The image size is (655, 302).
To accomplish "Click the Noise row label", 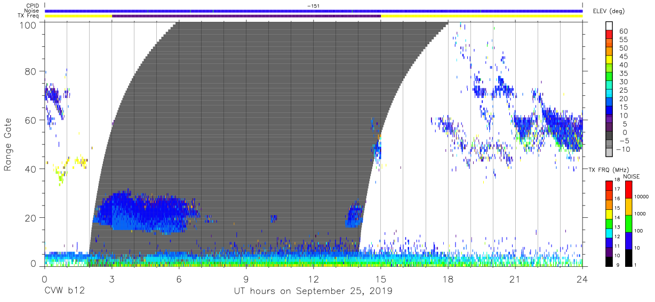I will (31, 11).
